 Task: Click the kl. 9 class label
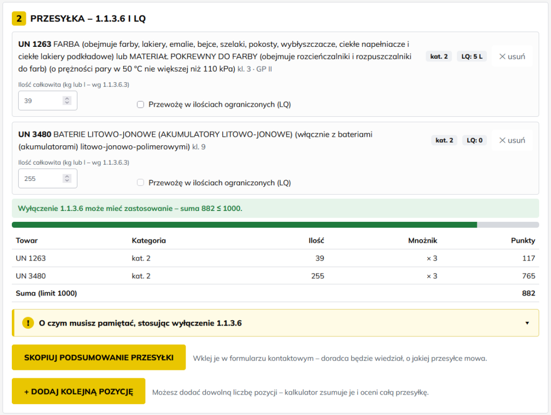(x=199, y=147)
